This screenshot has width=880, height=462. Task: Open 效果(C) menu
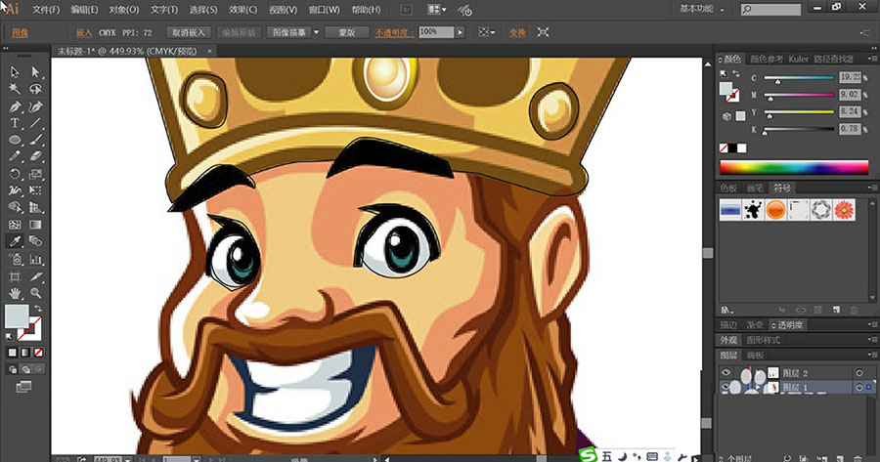click(x=242, y=10)
